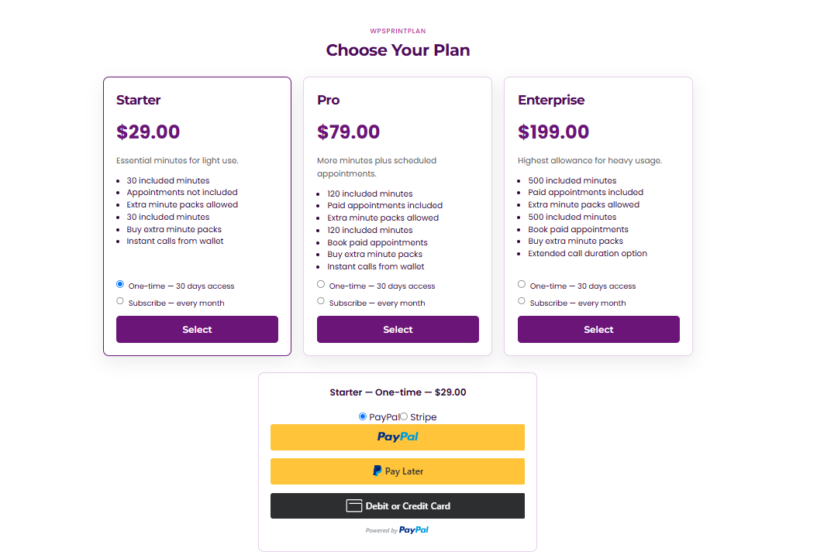Click the Starter plan heading
Viewport: 817px width, 555px height.
pos(138,100)
